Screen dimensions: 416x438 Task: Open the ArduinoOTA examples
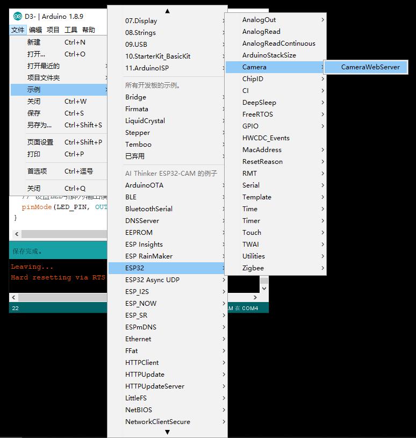pos(167,185)
